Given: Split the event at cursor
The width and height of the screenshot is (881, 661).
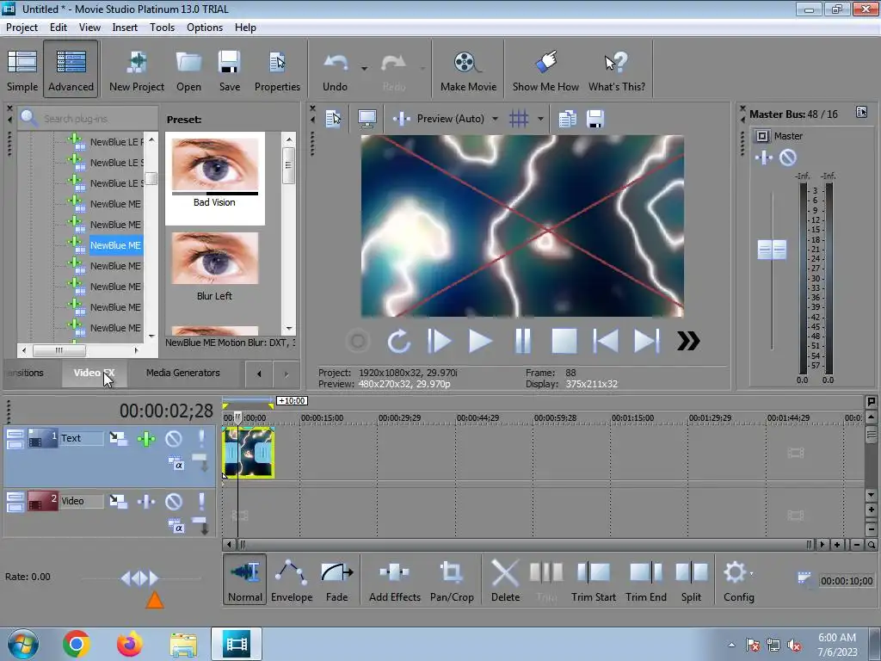Looking at the screenshot, I should click(x=691, y=579).
